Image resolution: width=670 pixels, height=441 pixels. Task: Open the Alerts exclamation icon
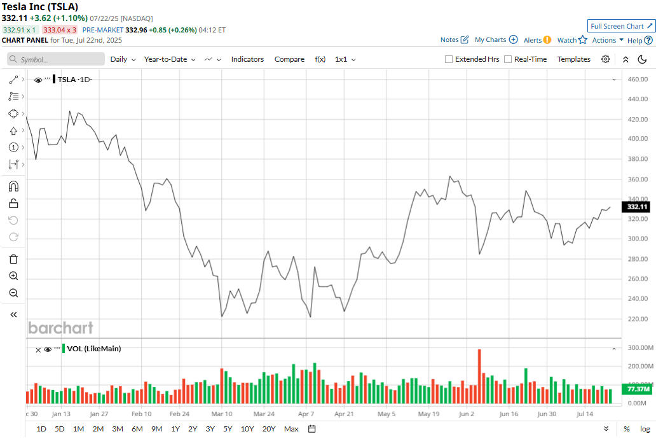point(547,40)
